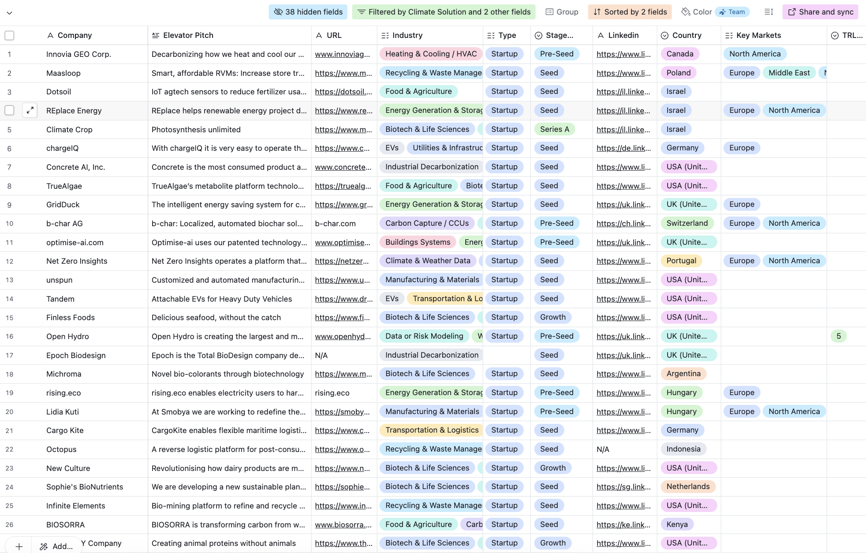Screen dimensions: 866x553
Task: Check the REplace Energy row checkbox
Action: [9, 110]
